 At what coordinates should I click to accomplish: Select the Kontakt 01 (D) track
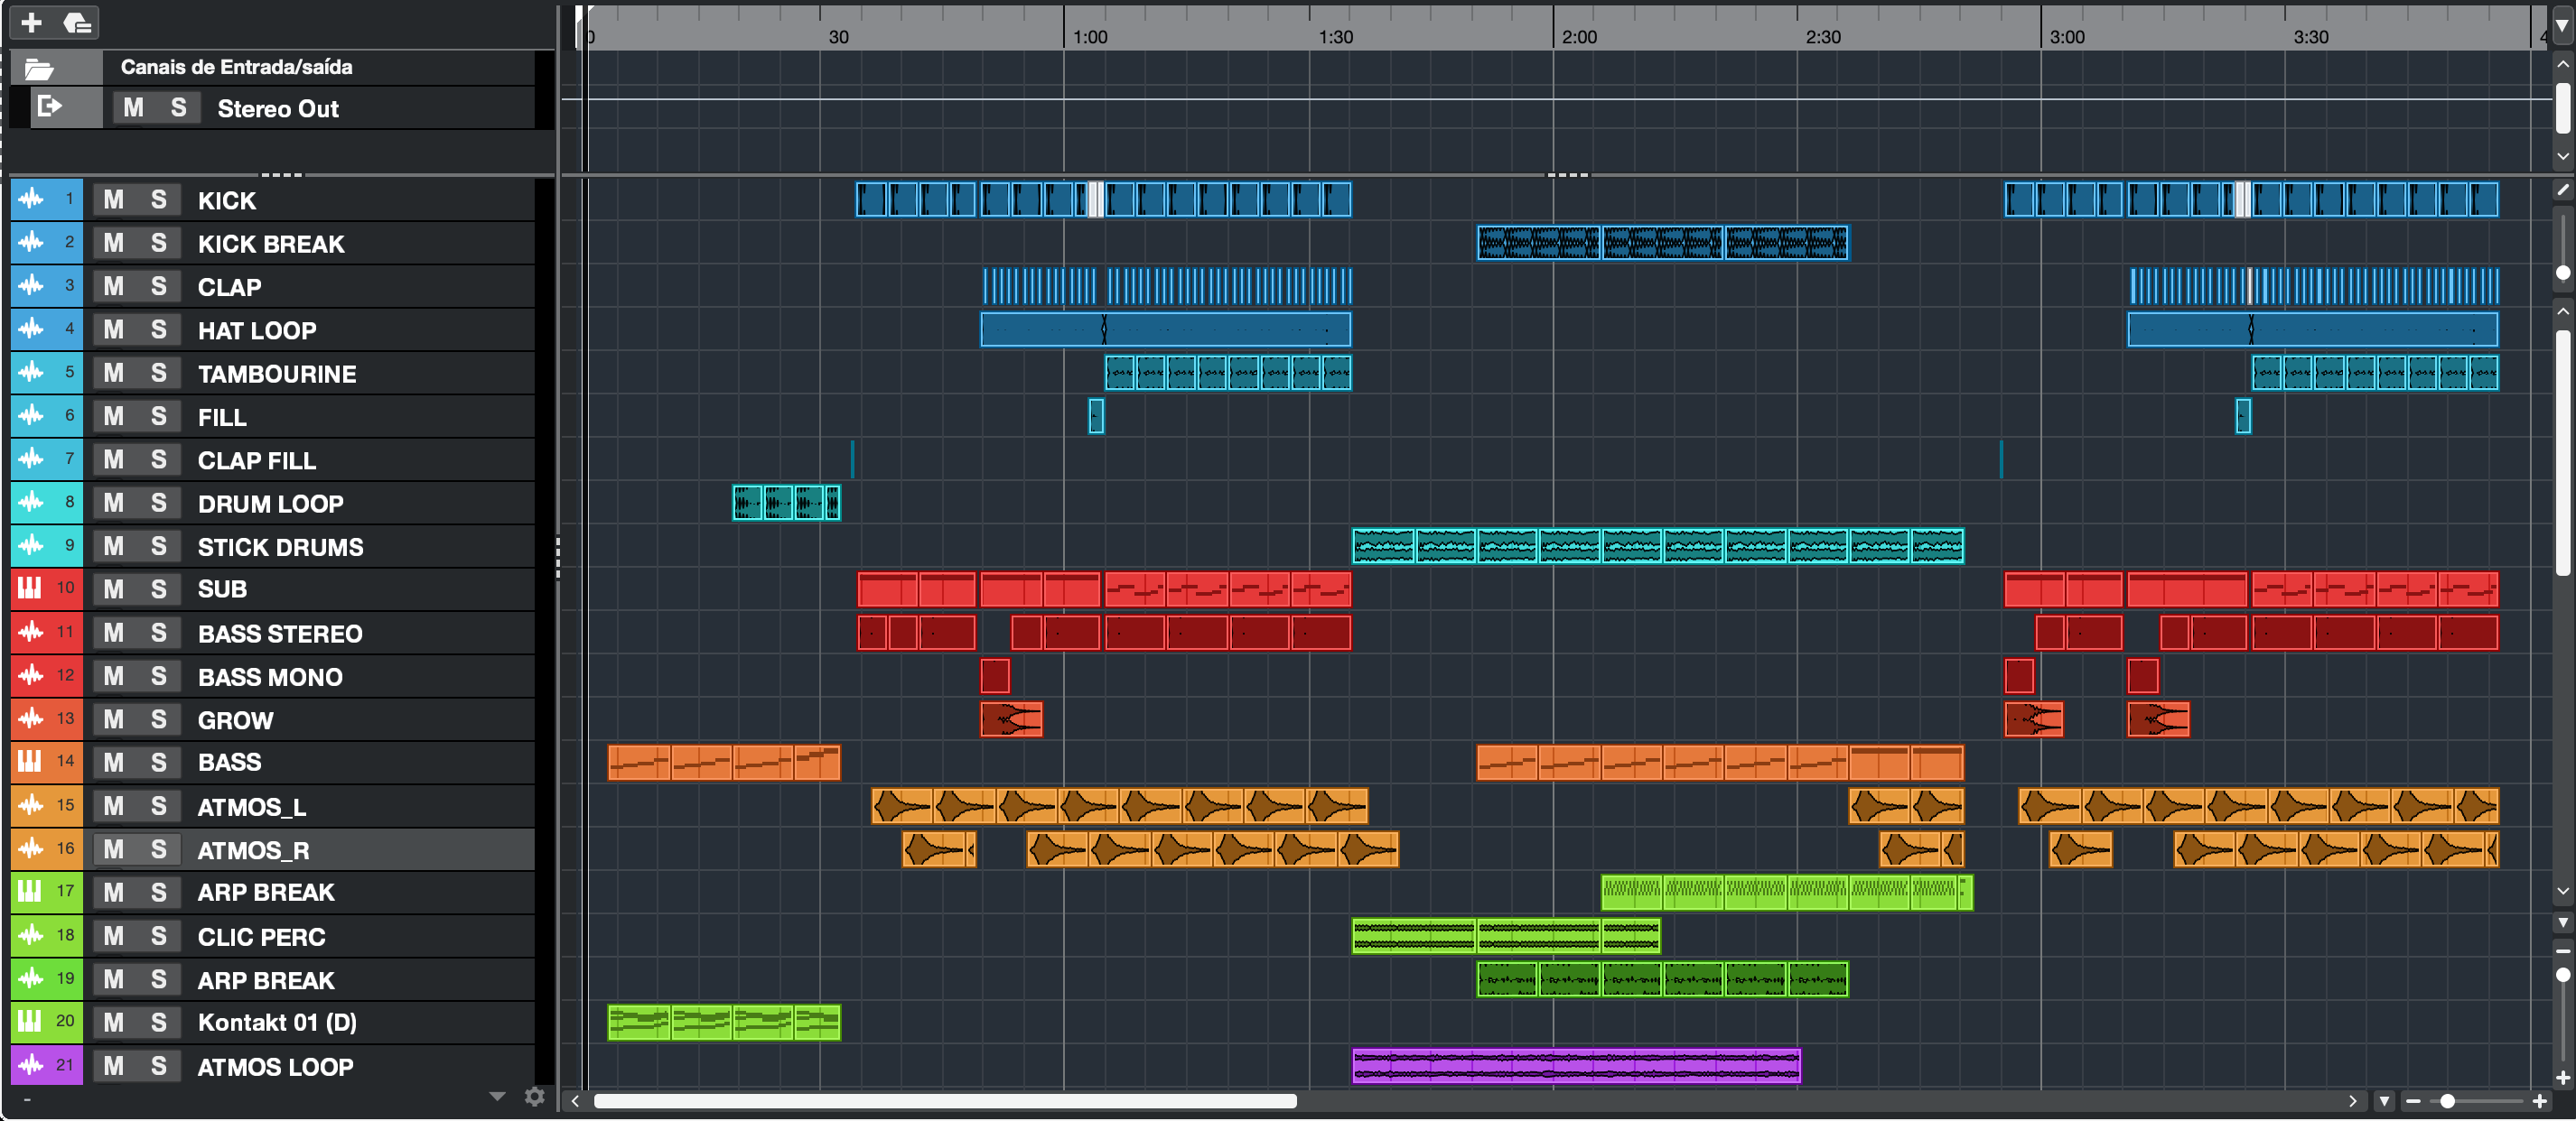277,1022
